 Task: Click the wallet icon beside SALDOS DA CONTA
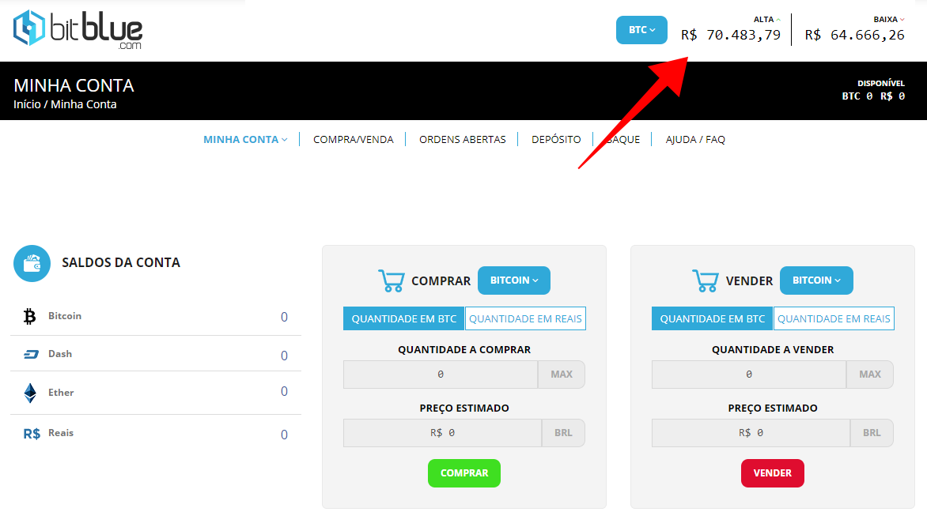[x=32, y=263]
